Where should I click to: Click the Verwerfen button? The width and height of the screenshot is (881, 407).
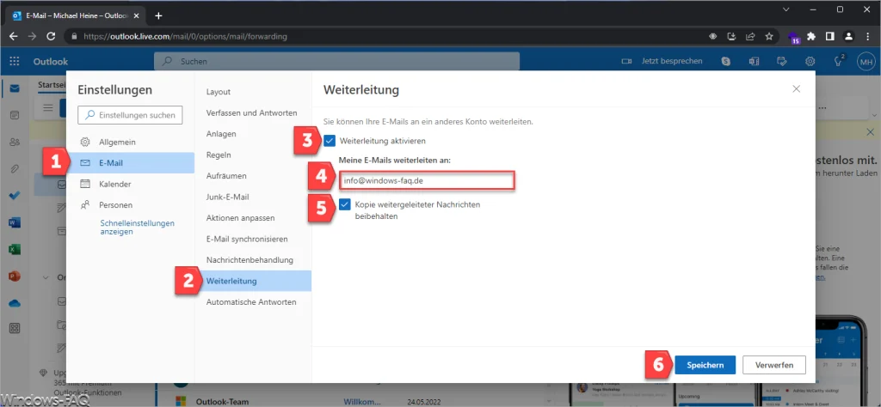coord(773,365)
